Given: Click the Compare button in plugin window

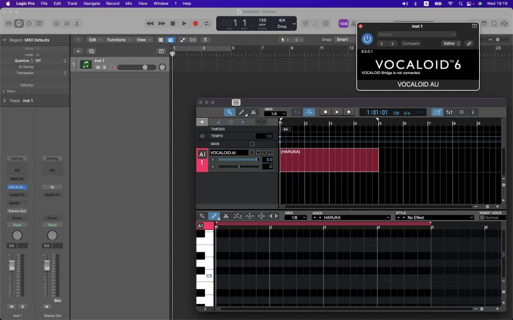Looking at the screenshot, I should click(411, 43).
